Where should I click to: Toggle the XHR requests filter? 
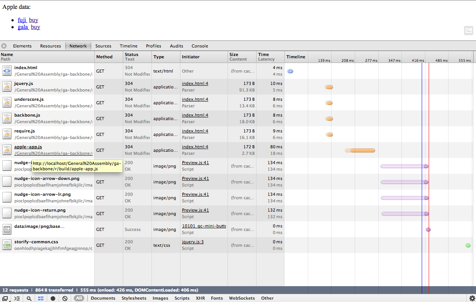click(200, 298)
